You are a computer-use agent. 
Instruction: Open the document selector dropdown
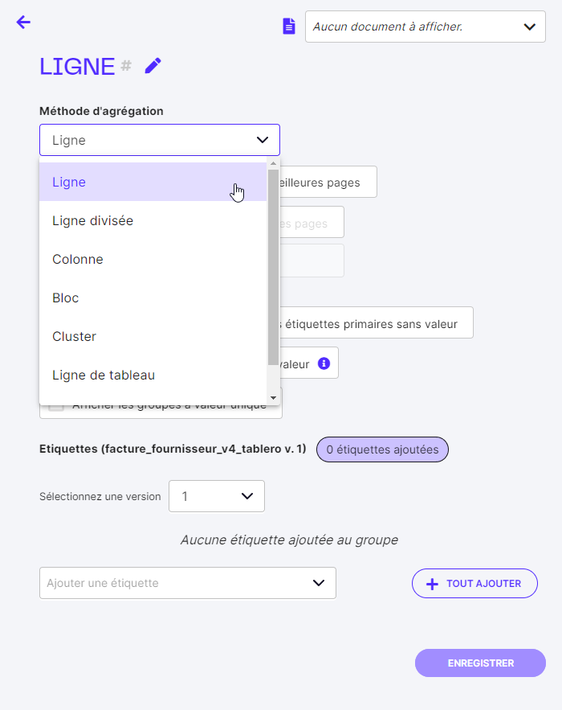(x=425, y=27)
